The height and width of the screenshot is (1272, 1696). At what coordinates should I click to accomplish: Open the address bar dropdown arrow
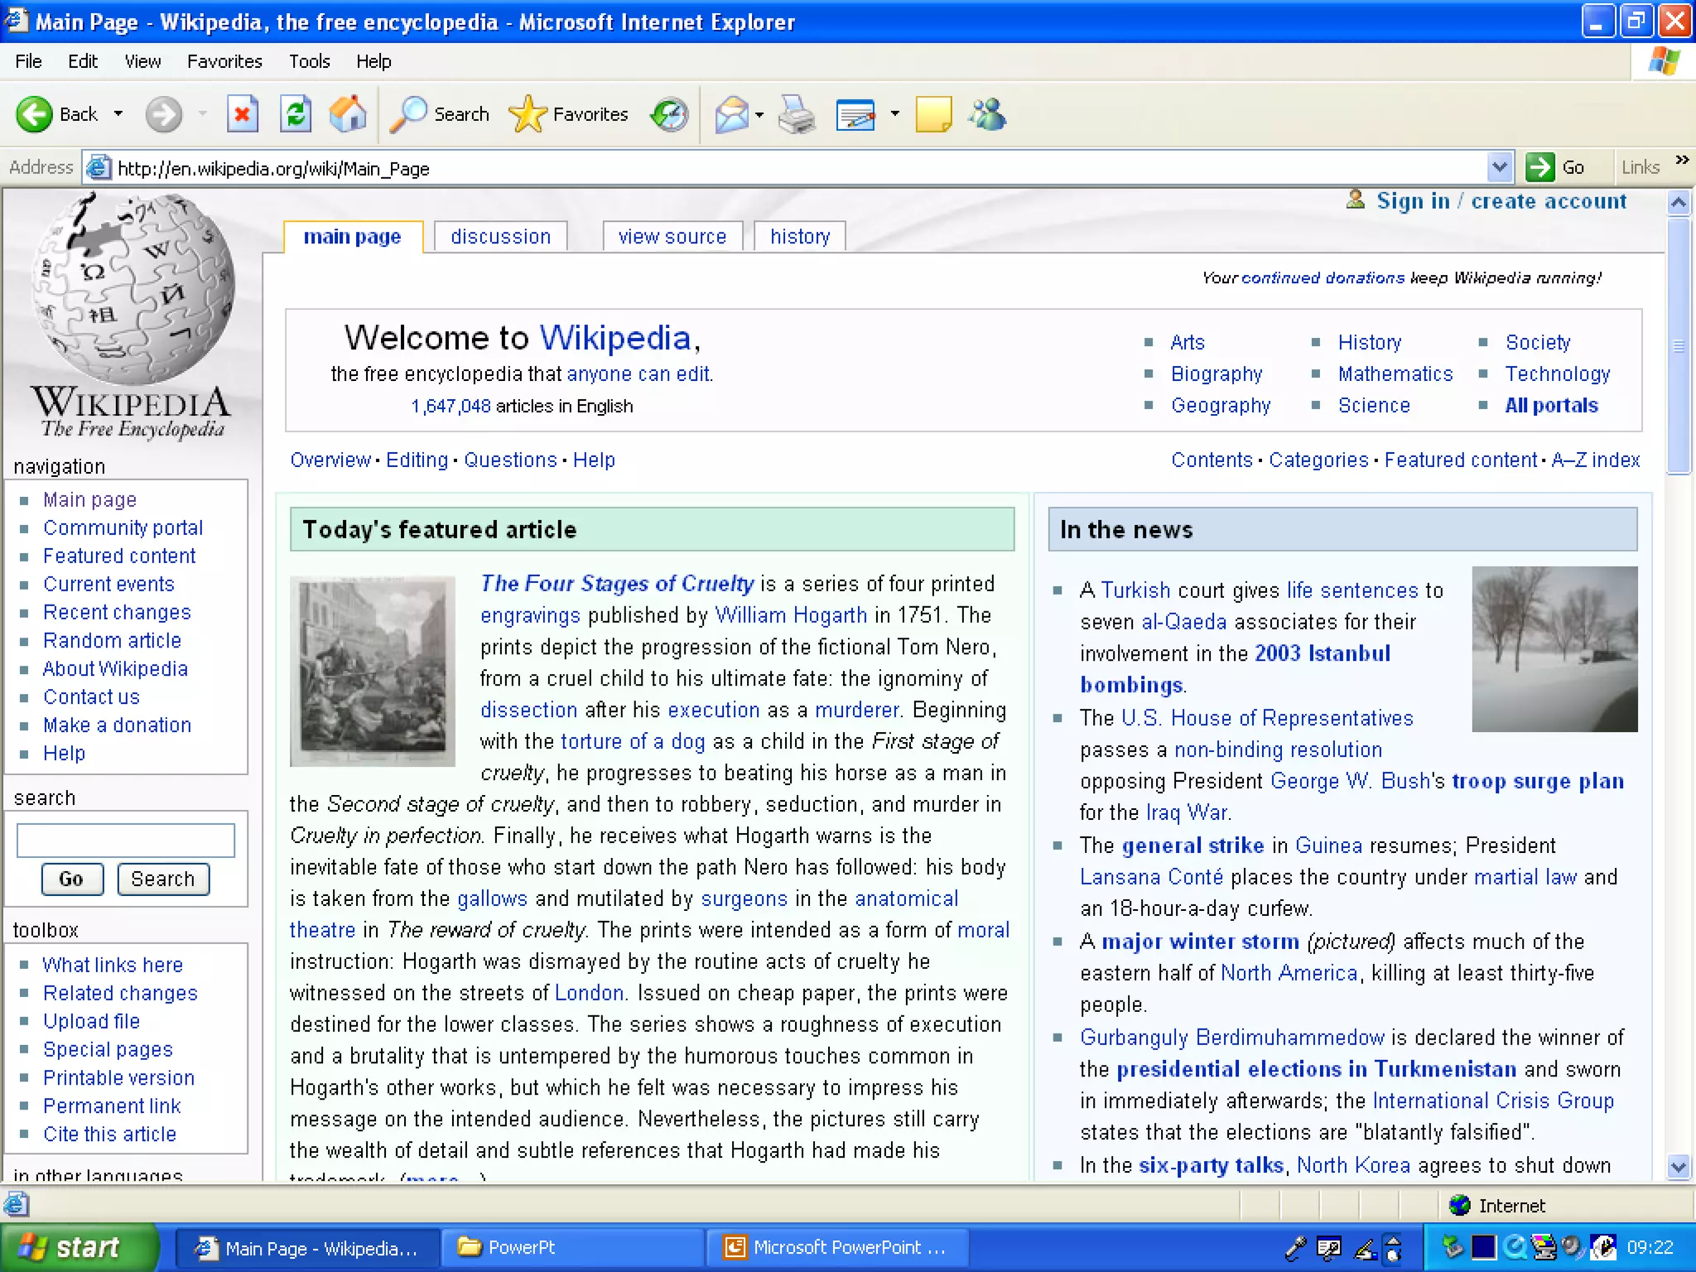coord(1499,167)
